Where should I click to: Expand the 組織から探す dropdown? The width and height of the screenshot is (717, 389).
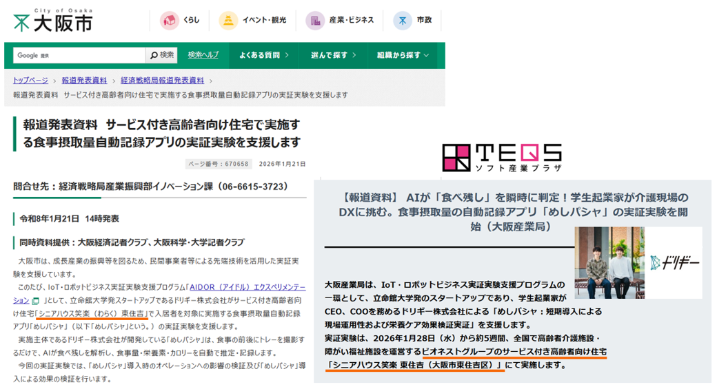point(403,55)
